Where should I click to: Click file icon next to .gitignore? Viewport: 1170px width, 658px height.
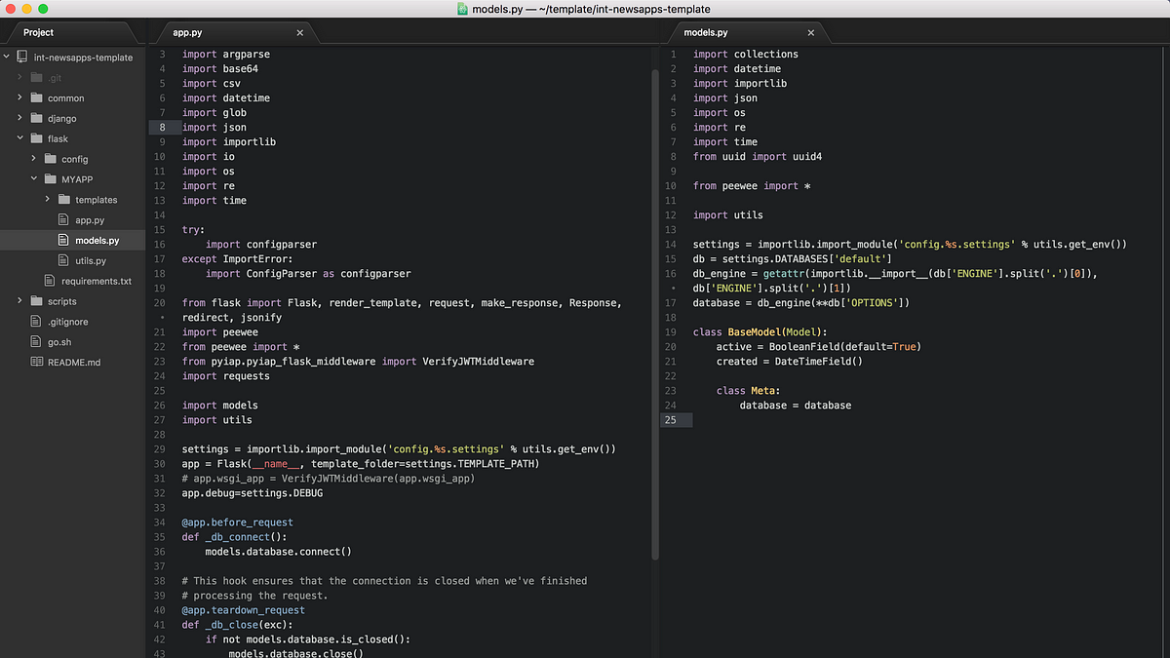[37, 322]
